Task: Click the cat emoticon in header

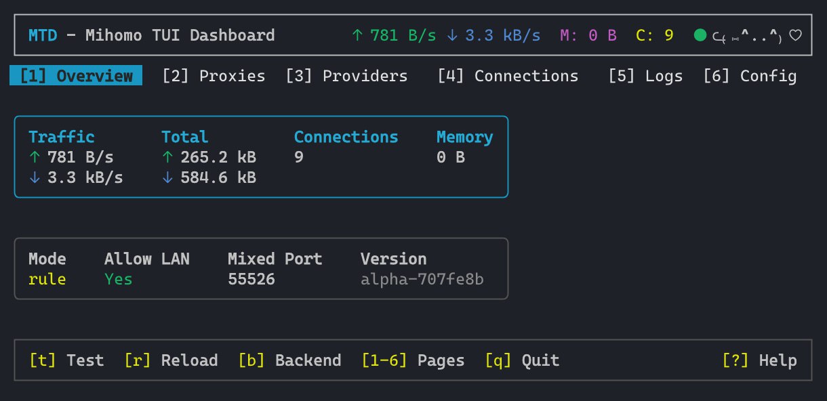Action: [x=748, y=35]
